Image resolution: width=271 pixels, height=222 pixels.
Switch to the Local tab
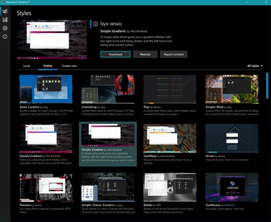click(27, 66)
